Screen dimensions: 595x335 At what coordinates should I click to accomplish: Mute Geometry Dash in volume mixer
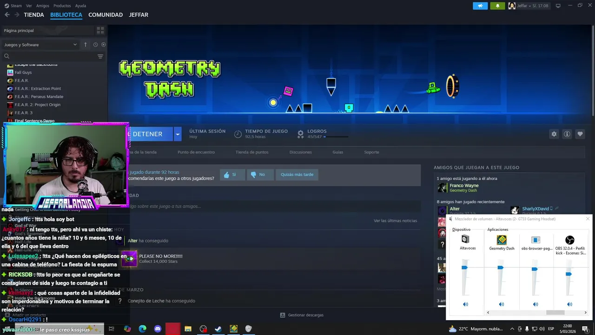click(501, 304)
